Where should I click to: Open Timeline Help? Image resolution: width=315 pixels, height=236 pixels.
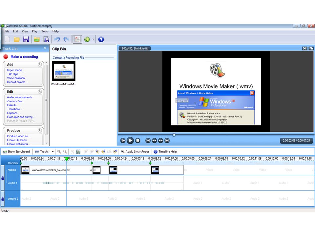pyautogui.click(x=165, y=151)
